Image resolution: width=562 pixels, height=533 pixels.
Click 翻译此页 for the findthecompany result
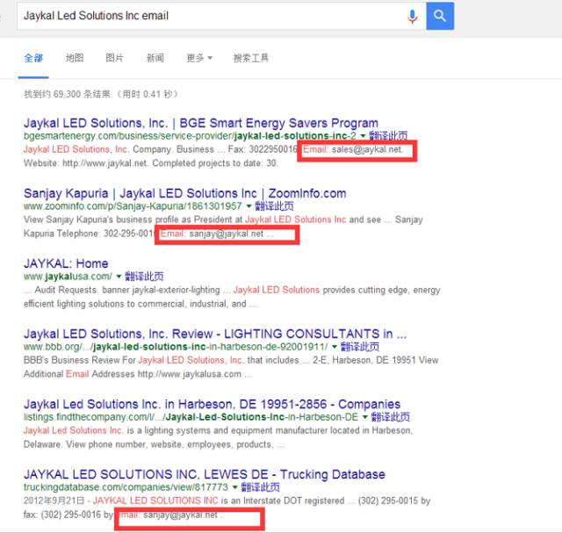pyautogui.click(x=391, y=417)
